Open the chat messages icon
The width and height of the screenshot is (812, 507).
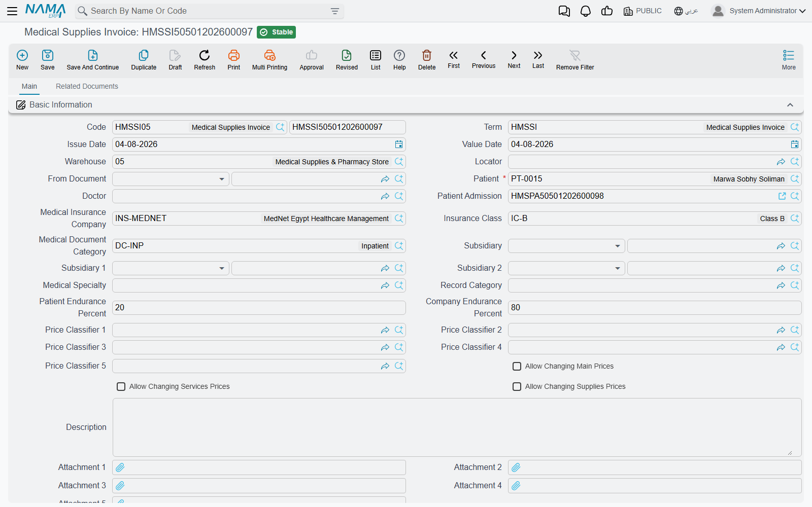(564, 11)
